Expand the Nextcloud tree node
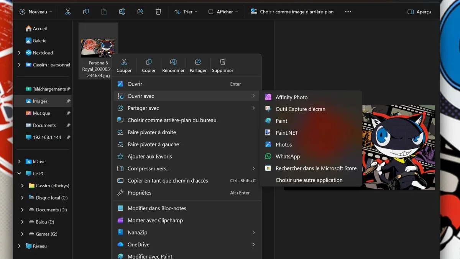Screen dimensions: 460x259 (x=19, y=53)
